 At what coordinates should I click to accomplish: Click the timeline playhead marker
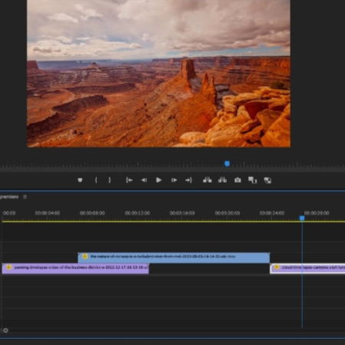302,219
